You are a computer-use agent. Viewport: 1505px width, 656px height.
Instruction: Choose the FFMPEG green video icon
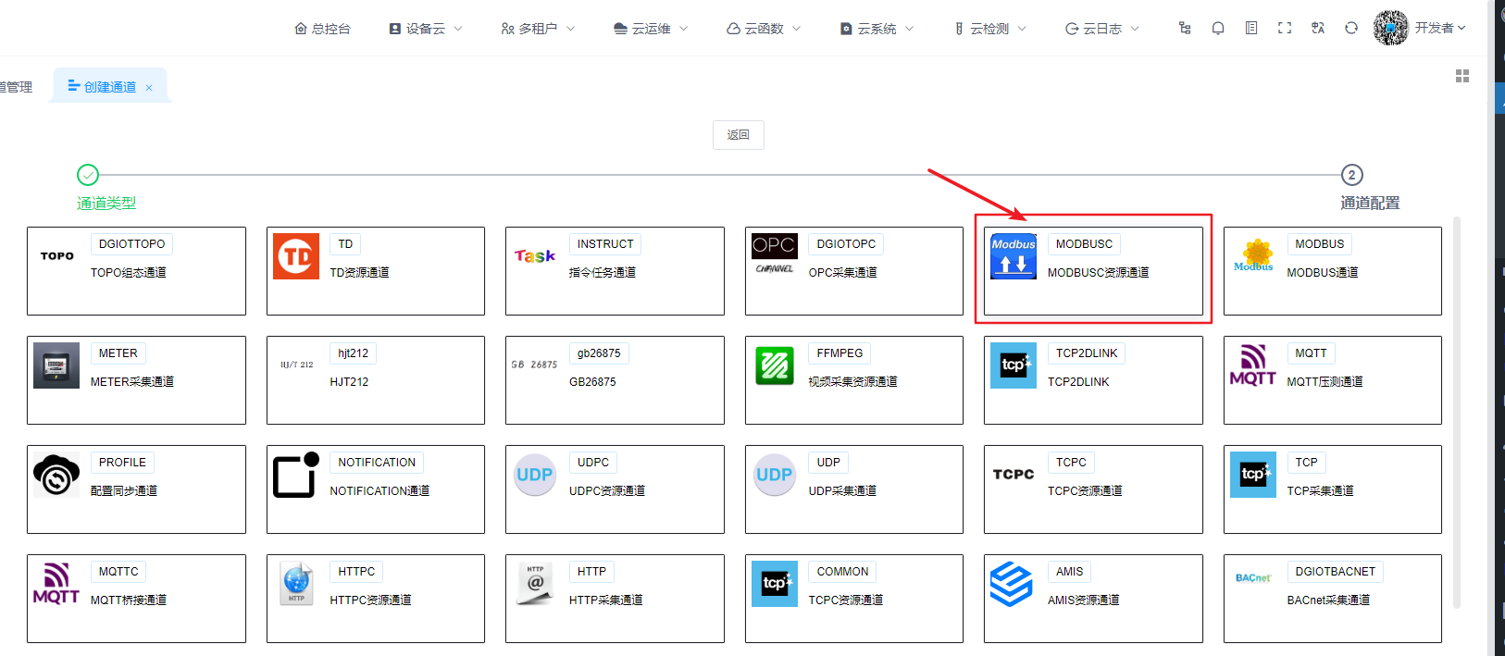coord(775,365)
